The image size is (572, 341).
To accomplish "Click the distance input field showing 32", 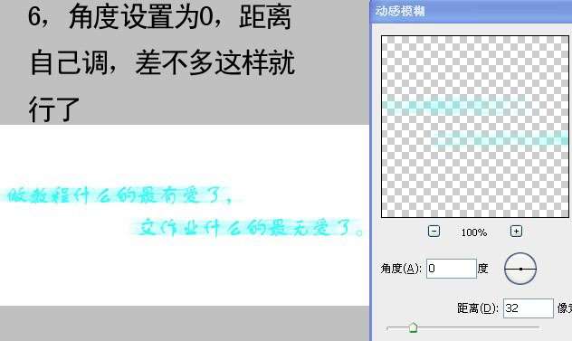I will pyautogui.click(x=529, y=308).
